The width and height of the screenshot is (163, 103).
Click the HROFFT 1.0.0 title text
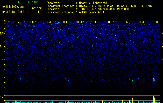click(x=20, y=2)
